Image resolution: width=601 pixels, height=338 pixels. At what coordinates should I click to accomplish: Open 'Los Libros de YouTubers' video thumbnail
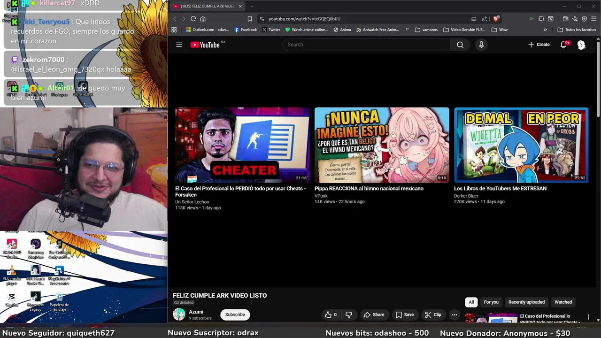[521, 145]
